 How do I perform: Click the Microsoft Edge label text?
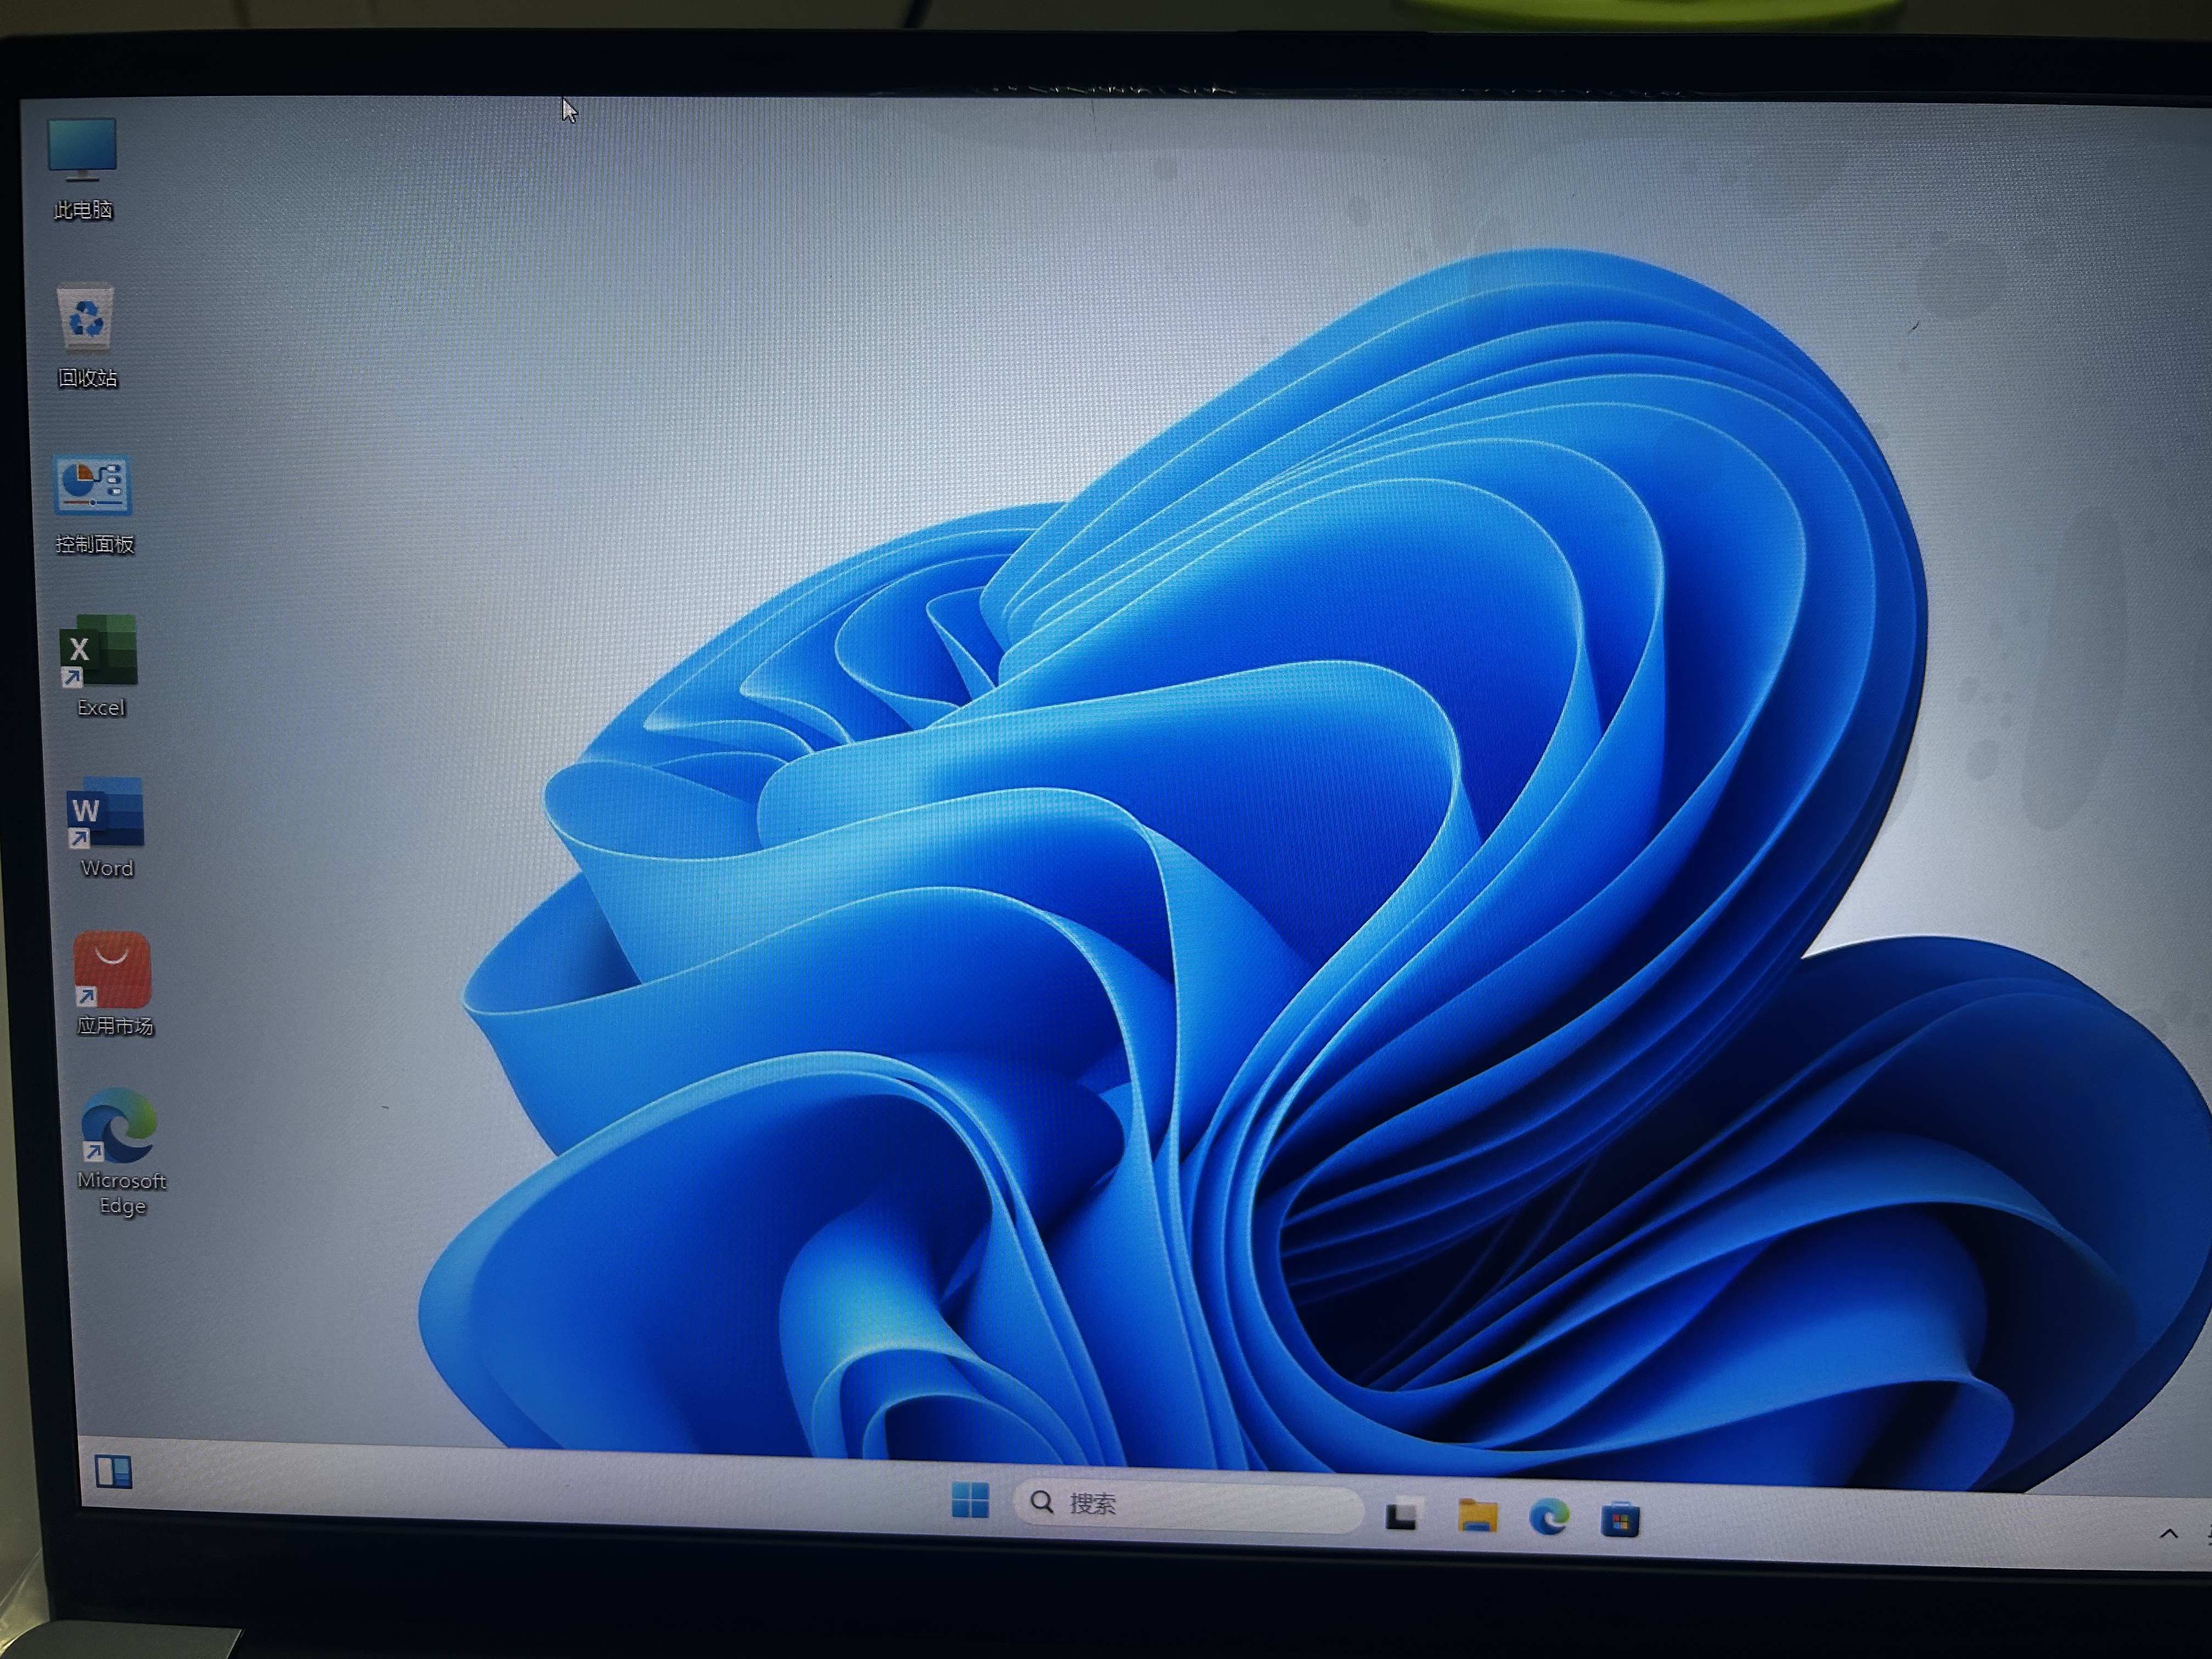click(122, 1193)
